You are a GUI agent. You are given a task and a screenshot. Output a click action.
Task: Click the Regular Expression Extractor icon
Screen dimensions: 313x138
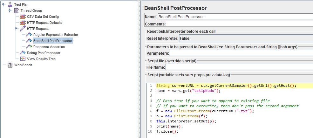(29, 35)
